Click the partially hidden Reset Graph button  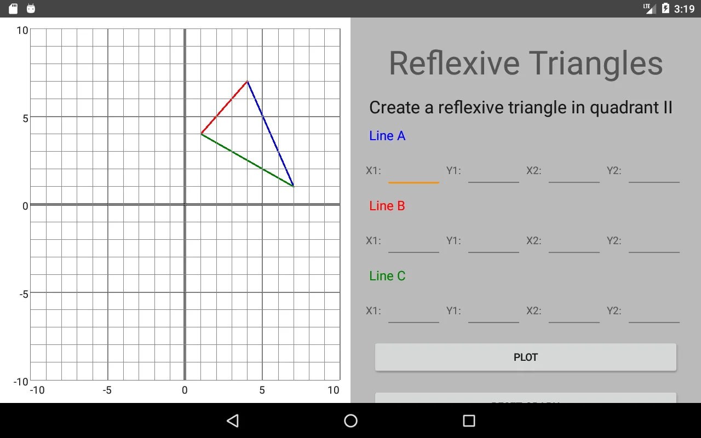(x=526, y=398)
